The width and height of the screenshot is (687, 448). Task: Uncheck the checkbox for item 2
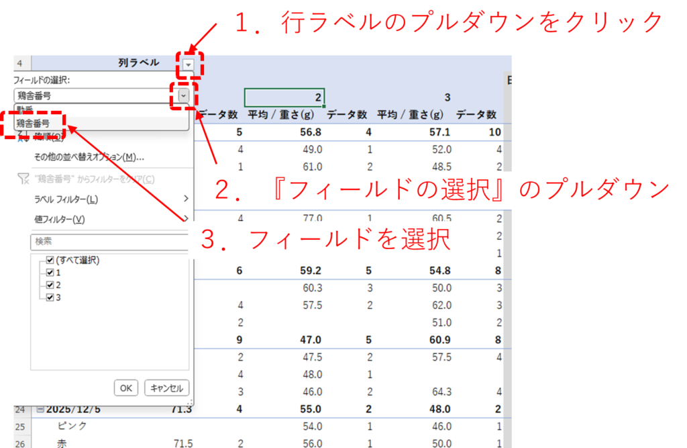coord(50,285)
